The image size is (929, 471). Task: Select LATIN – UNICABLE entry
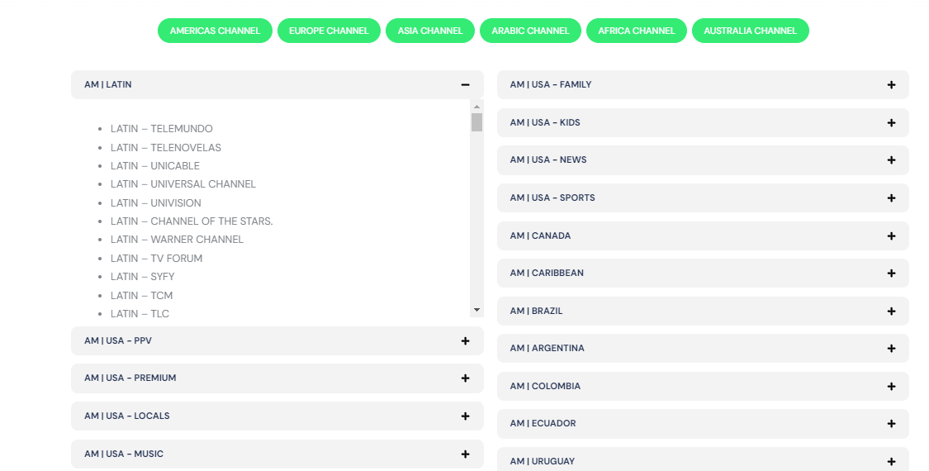tap(155, 166)
